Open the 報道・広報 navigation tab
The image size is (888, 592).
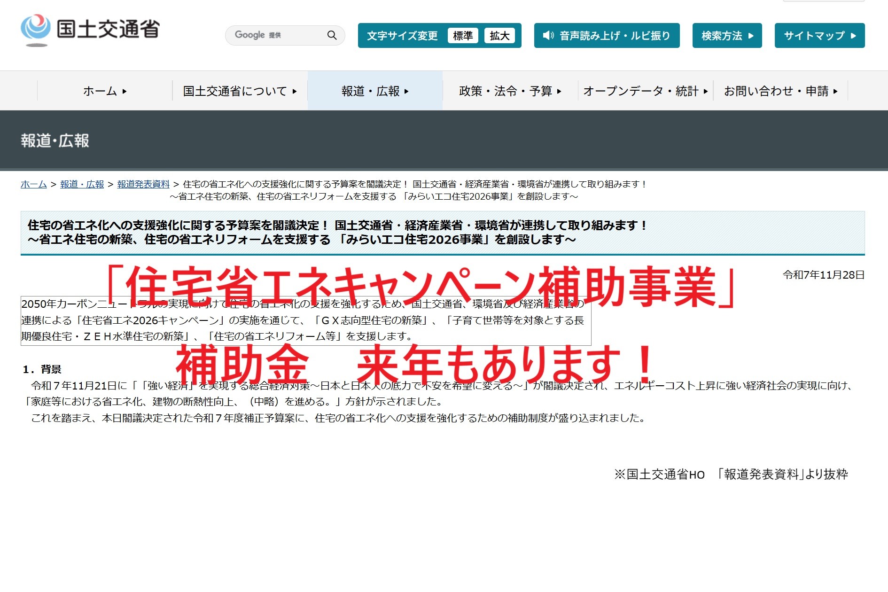tap(375, 91)
